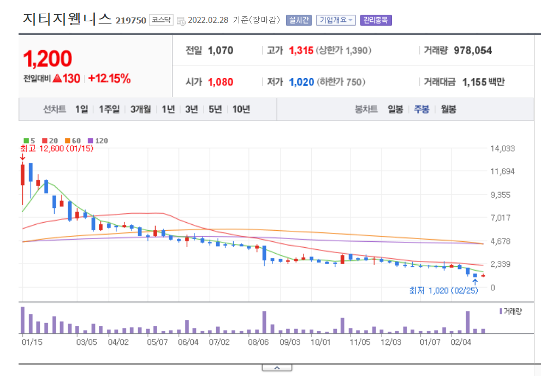This screenshot has height=376, width=541.
Task: Click the current price 1,200
Action: click(x=47, y=58)
